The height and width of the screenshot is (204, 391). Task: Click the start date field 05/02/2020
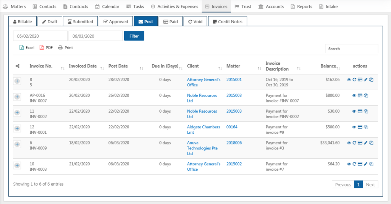(40, 36)
